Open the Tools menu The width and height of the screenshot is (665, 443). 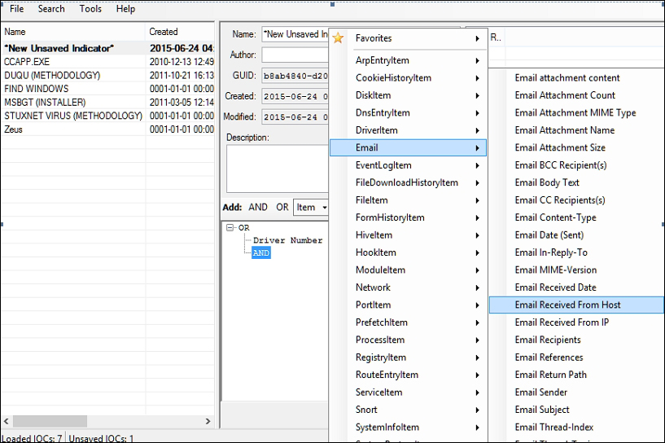point(90,9)
